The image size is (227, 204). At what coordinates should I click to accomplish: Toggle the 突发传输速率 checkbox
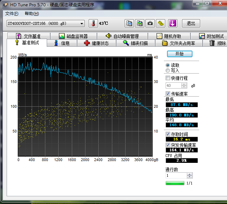coord(168,145)
